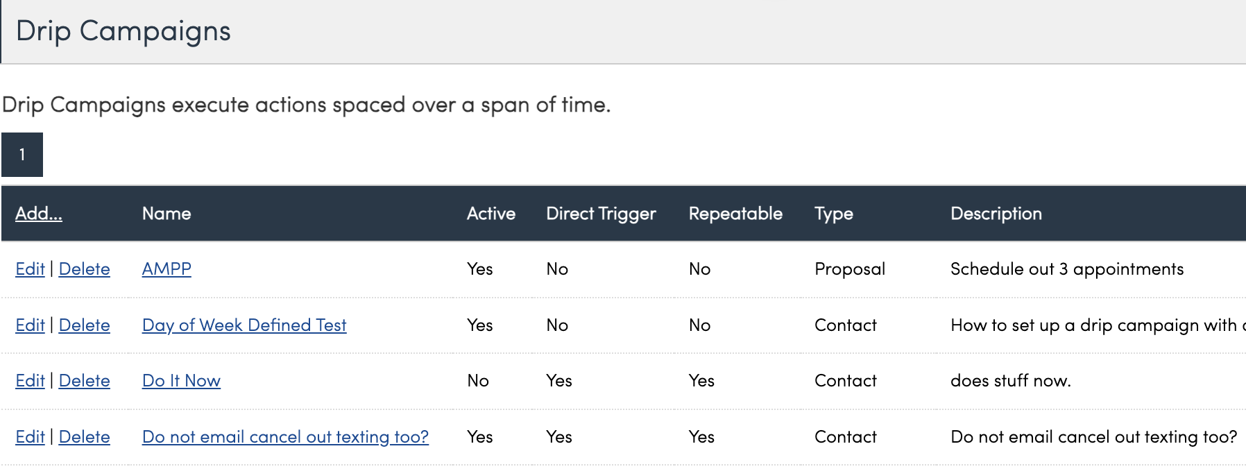Click the Type column header
The image size is (1246, 469).
point(834,214)
